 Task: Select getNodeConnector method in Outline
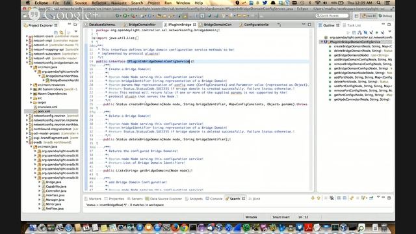359,99
